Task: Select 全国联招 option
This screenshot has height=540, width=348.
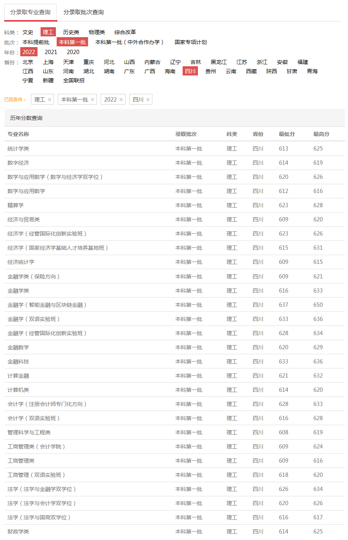Action: click(74, 80)
